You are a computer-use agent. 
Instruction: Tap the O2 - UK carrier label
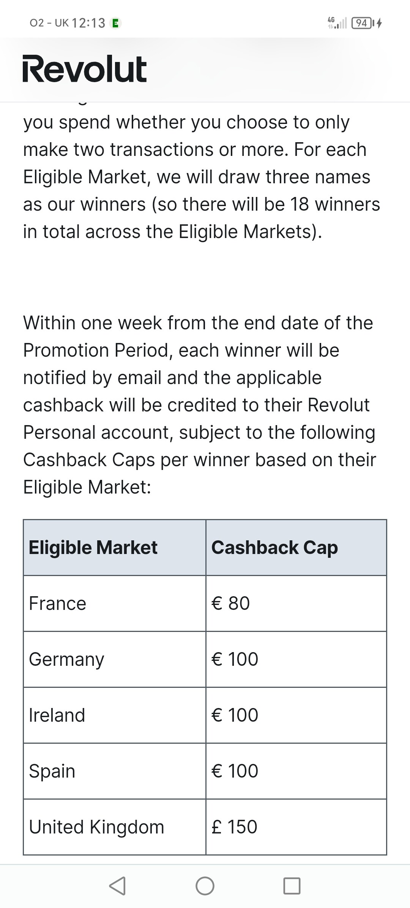(x=49, y=23)
